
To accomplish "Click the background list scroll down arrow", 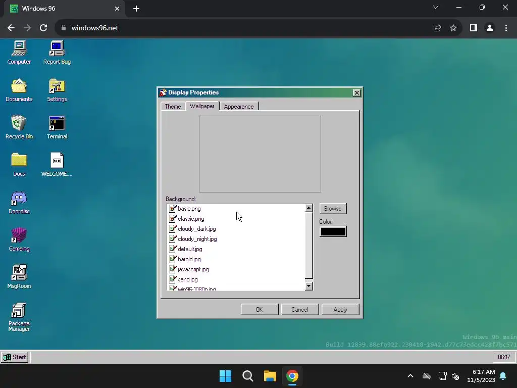I will pyautogui.click(x=308, y=286).
